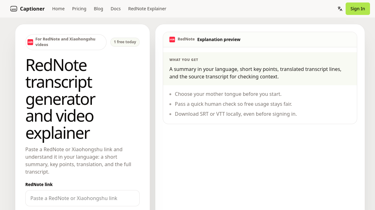Click the "For RedNote and Xiaohongshu videos" pill
Viewport: 375px width, 210px height.
(x=66, y=42)
